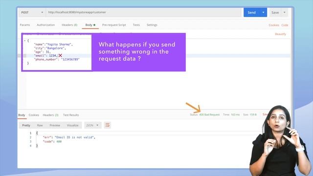
Task: Click the response Size 159 B value
Action: click(x=253, y=115)
